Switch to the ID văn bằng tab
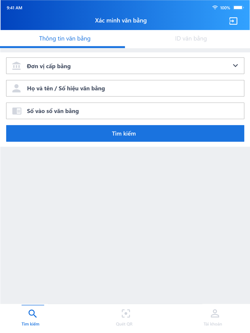Screen dimensions: 250x333 point(191,39)
